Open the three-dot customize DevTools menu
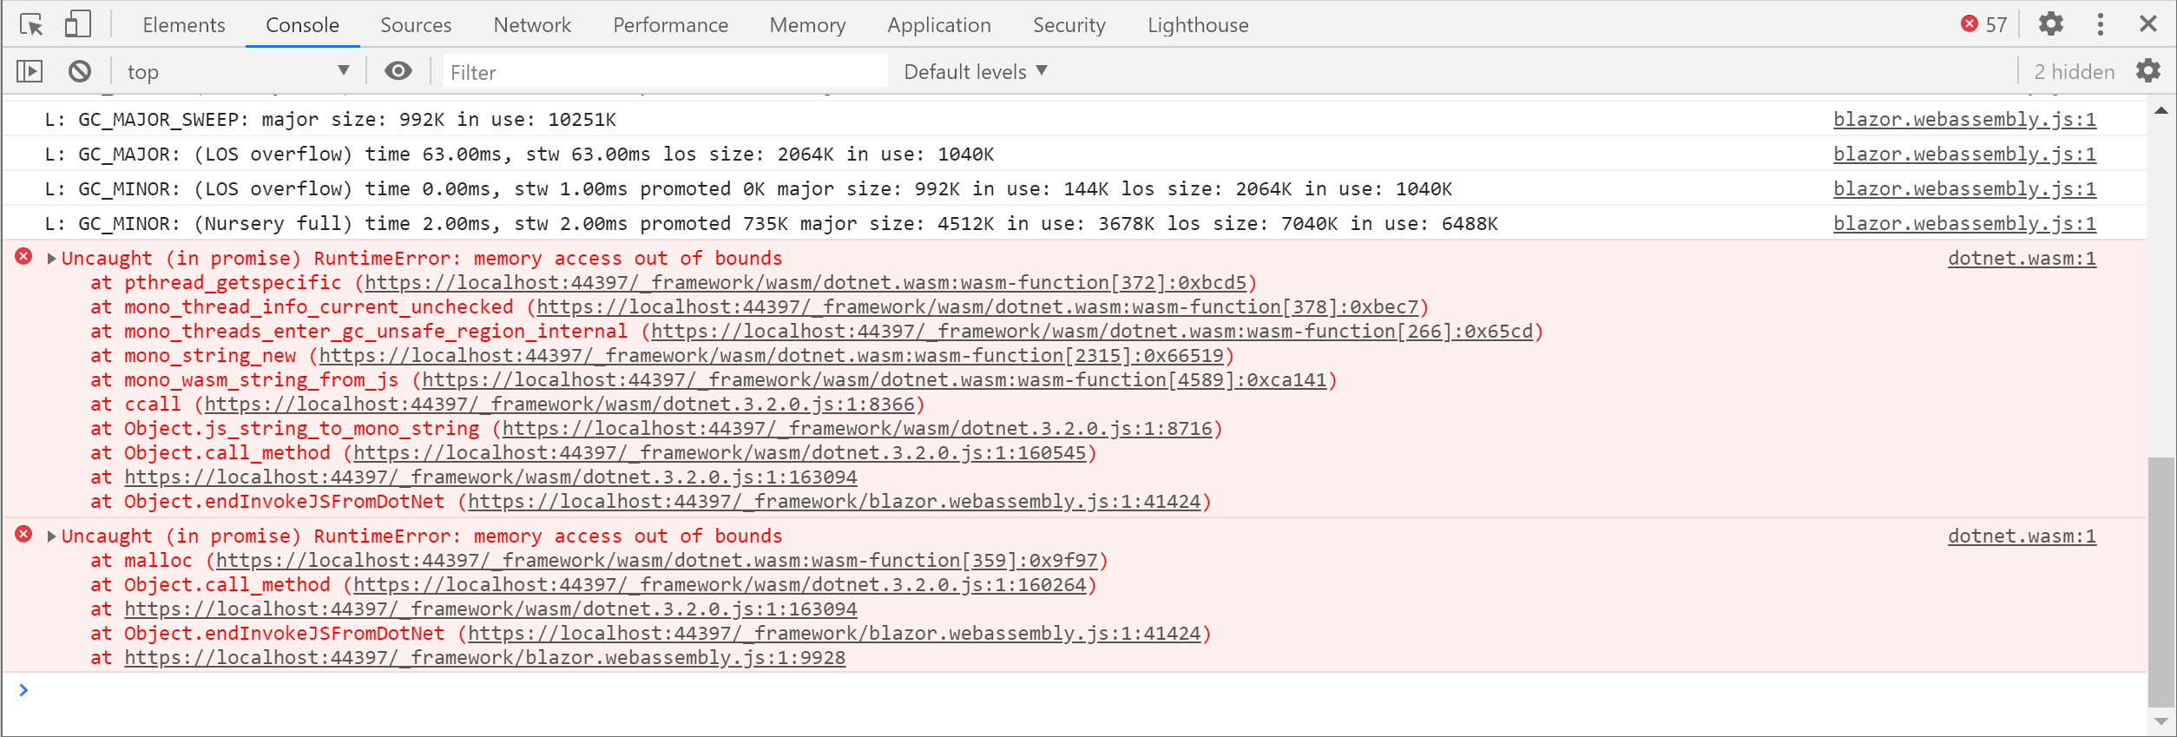This screenshot has width=2177, height=737. pyautogui.click(x=2100, y=24)
